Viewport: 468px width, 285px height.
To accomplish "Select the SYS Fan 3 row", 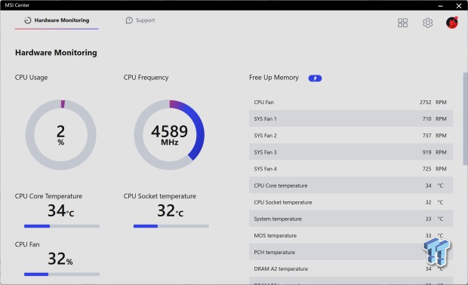I will point(351,152).
